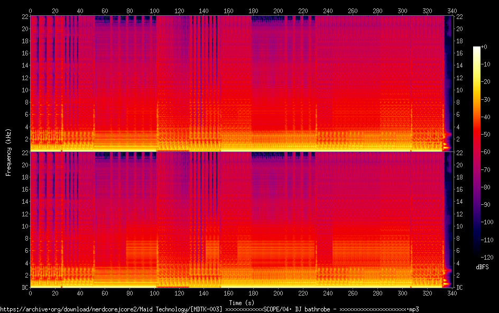Click the 'Time (s)' axis label
Image resolution: width=499 pixels, height=313 pixels.
[x=241, y=302]
